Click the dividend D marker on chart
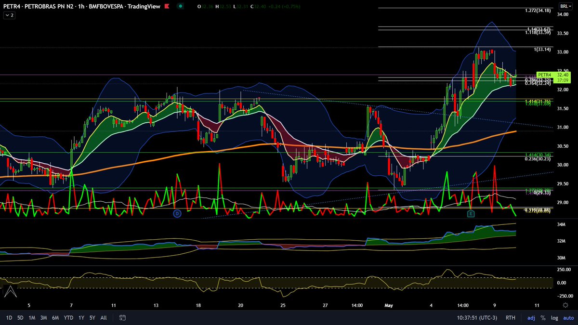 coord(177,213)
